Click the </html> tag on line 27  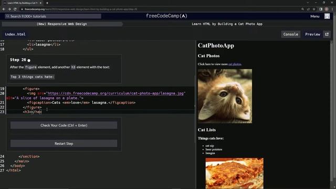tap(14, 171)
